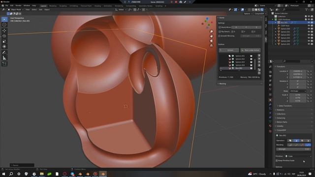Toggle Smooth Mirroring checkbox

point(220,36)
